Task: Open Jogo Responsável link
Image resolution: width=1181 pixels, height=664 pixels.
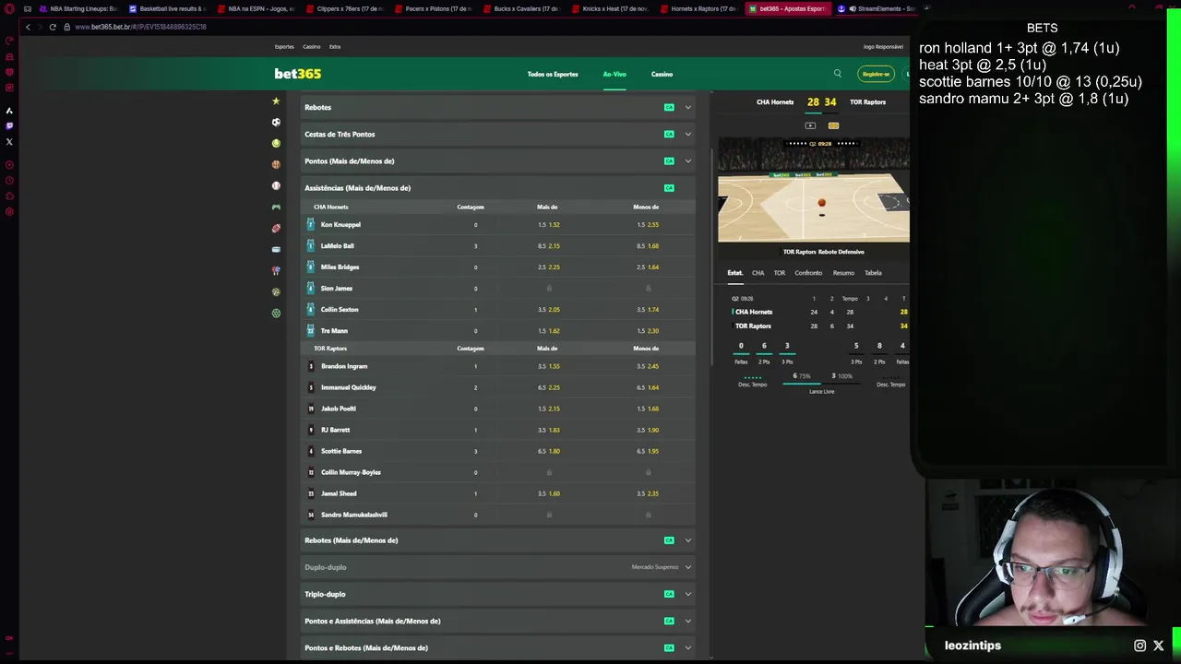Action: coord(883,46)
